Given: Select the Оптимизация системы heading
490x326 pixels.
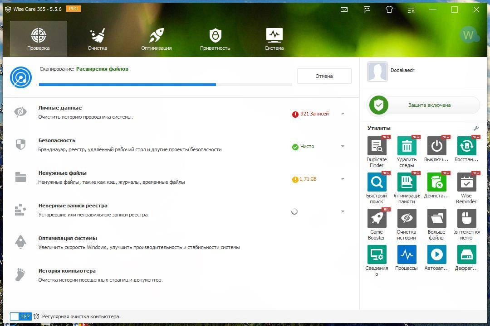Looking at the screenshot, I should 68,238.
